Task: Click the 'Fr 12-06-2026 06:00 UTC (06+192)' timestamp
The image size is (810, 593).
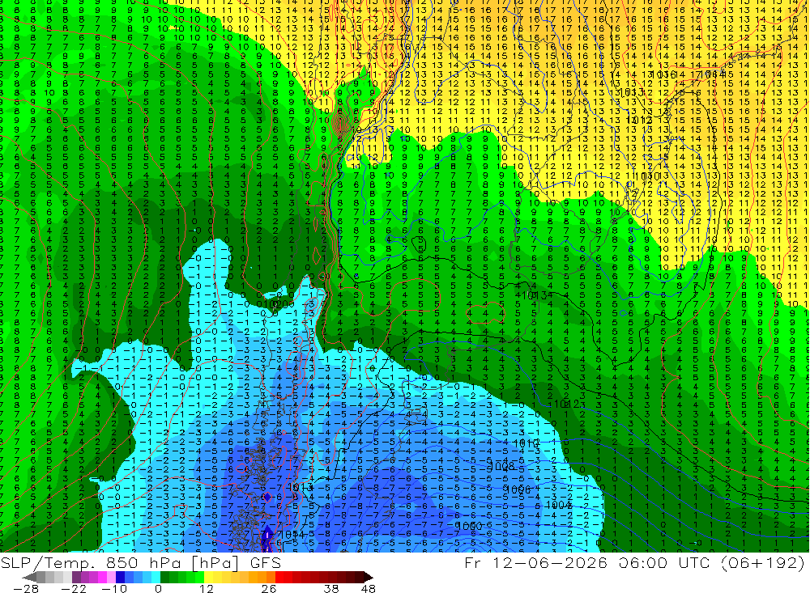Action: [x=635, y=562]
